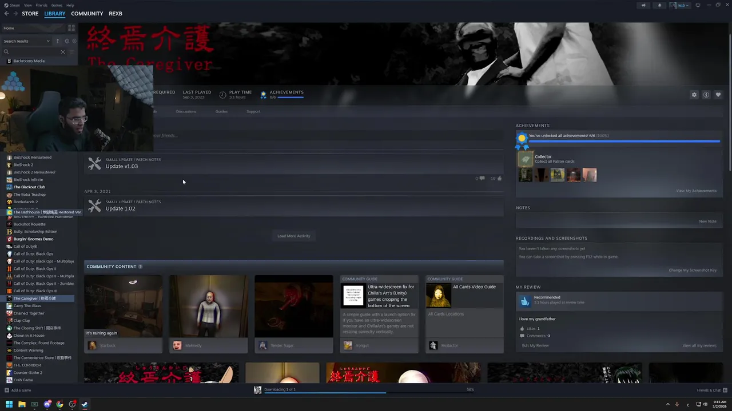The image size is (732, 411).
Task: Open the View menu
Action: 27,5
